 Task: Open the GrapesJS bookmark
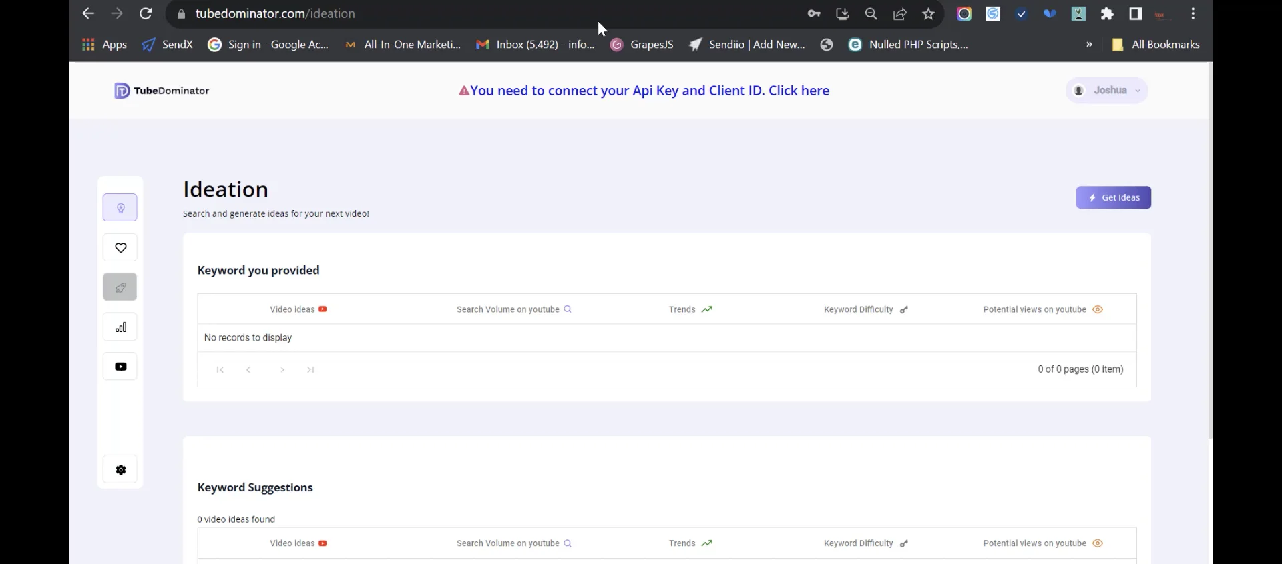(x=642, y=45)
